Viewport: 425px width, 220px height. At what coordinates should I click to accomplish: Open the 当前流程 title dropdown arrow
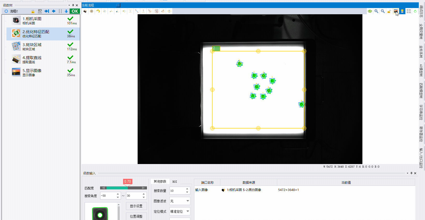(x=118, y=5)
